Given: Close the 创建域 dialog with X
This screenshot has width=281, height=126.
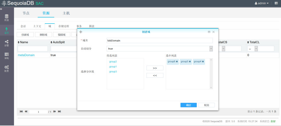Looking at the screenshot, I should (x=213, y=32).
